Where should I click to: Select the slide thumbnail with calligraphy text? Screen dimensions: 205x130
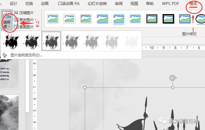pyautogui.click(x=9, y=74)
